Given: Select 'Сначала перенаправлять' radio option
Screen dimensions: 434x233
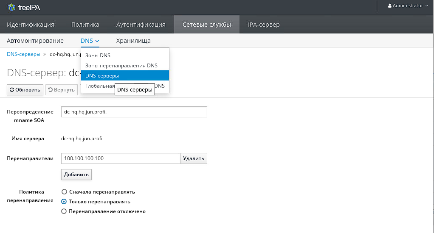Looking at the screenshot, I should (x=64, y=192).
